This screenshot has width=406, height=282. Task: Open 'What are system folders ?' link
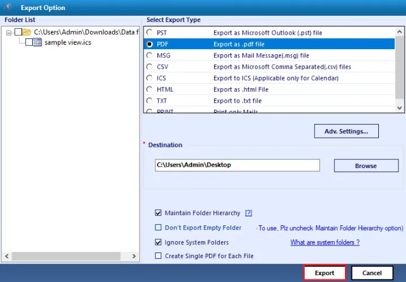point(324,242)
